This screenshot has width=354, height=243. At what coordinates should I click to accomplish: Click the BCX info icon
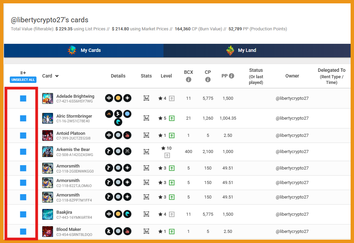[188, 80]
